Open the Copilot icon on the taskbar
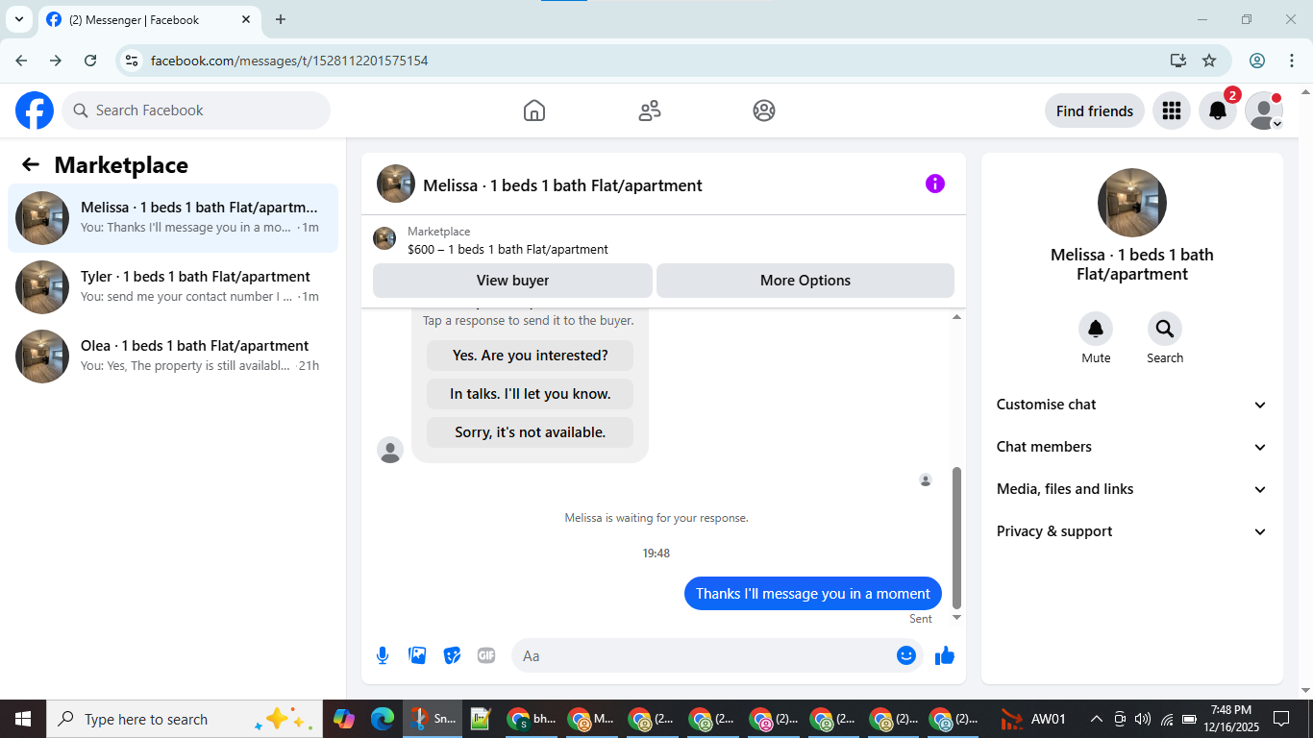 [x=343, y=719]
